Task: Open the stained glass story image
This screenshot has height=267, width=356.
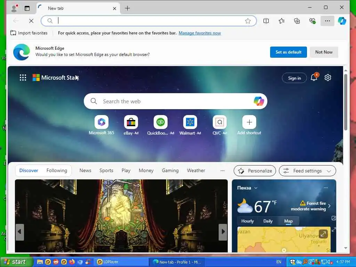Action: 121,216
